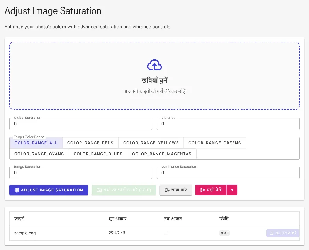The image size is (309, 250).
Task: Focus the Range Saturation input field
Action: pos(81,173)
